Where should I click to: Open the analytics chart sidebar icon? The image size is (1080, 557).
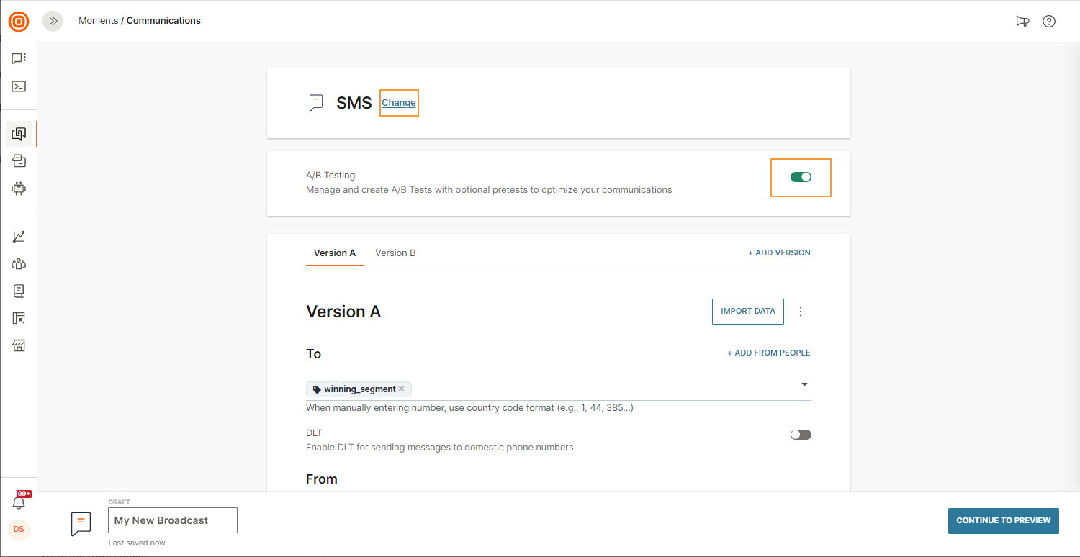coord(19,237)
